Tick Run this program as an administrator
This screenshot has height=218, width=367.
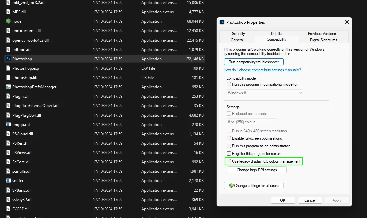pyautogui.click(x=229, y=146)
